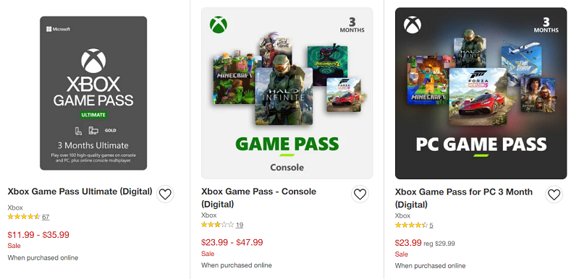Screen dimensions: 579x279
Task: Open the PC Game Pass product image
Action: coord(481,93)
